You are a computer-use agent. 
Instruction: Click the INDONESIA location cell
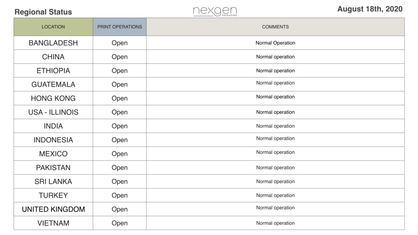click(53, 140)
